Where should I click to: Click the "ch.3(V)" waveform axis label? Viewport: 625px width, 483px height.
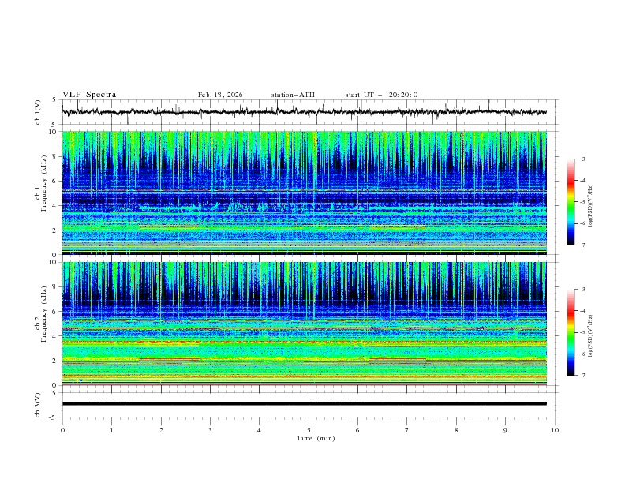[x=39, y=403]
